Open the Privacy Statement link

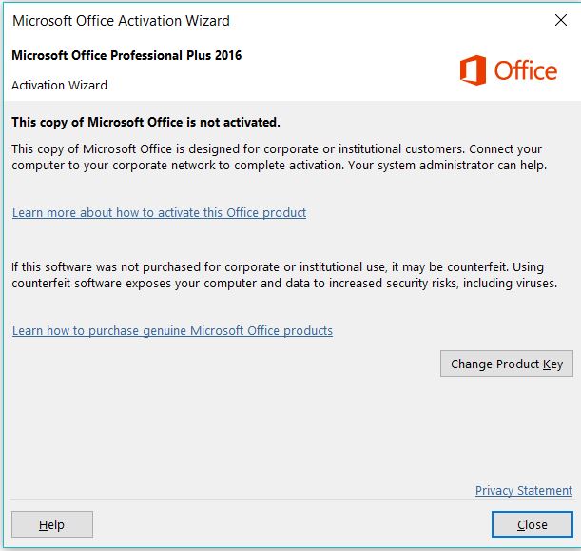click(523, 491)
